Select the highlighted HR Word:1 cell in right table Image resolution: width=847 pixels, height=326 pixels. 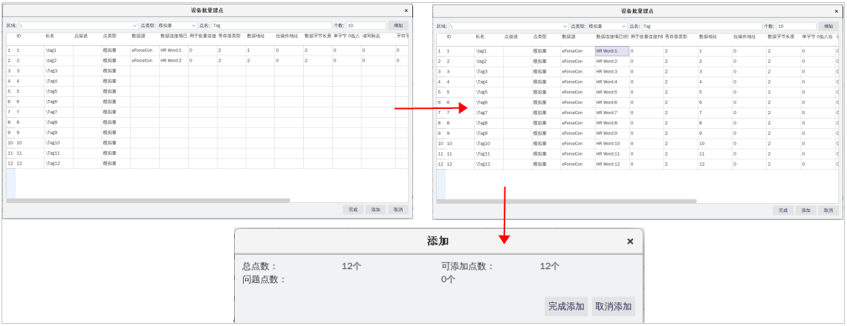point(611,50)
